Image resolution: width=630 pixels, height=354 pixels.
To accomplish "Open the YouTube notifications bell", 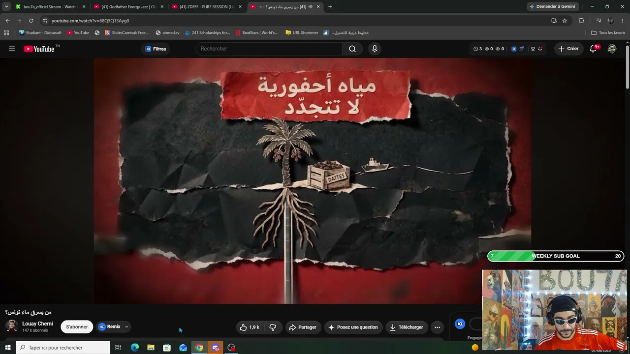I will point(594,49).
